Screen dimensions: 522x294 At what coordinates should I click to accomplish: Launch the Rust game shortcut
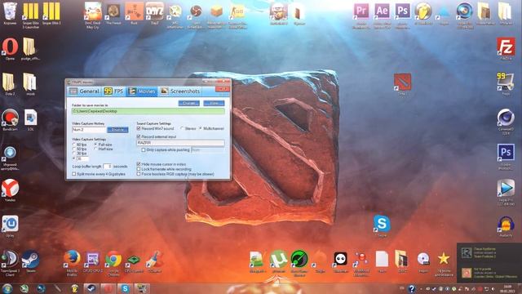pos(134,14)
